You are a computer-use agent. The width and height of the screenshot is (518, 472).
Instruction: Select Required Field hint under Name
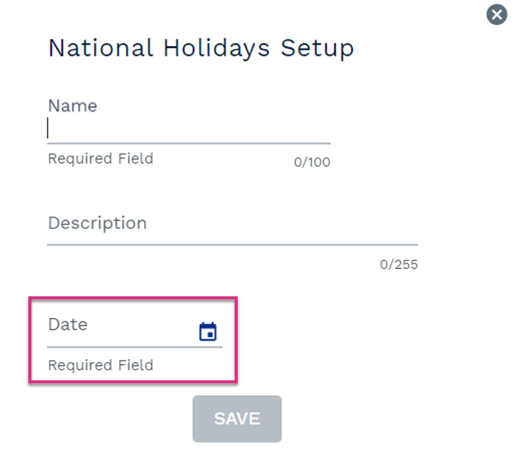pos(101,159)
